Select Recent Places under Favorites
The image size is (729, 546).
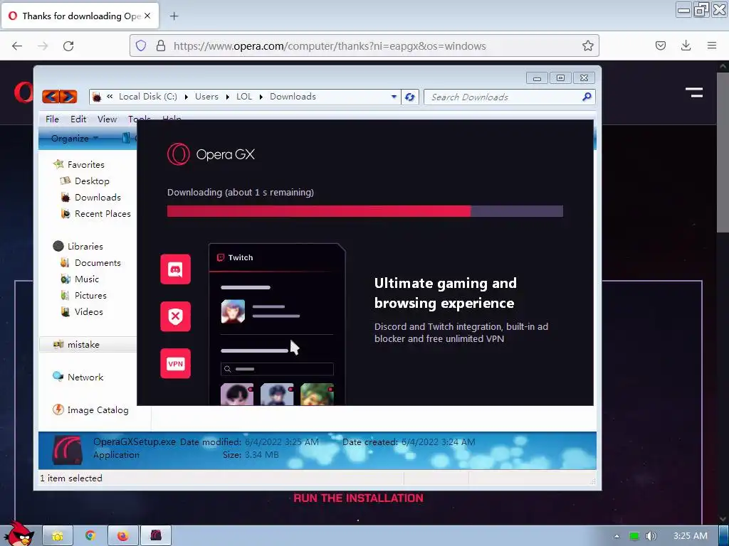[x=103, y=213]
